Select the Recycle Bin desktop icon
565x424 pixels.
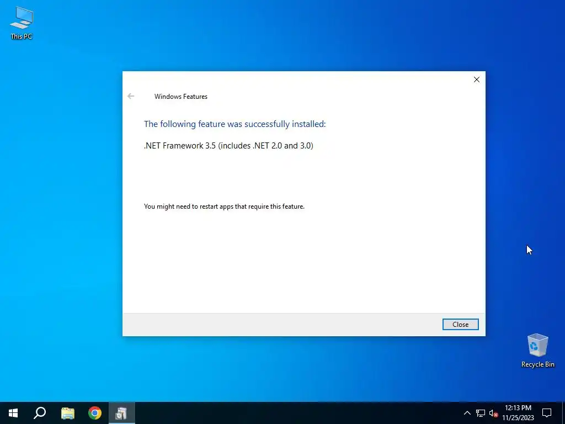[537, 351]
